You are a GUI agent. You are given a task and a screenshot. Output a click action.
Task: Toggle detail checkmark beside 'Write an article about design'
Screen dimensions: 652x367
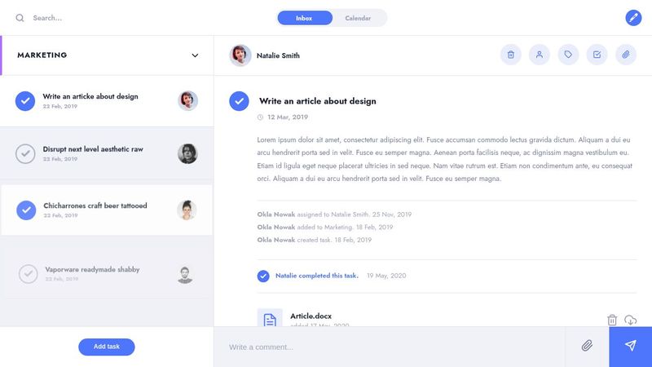239,101
